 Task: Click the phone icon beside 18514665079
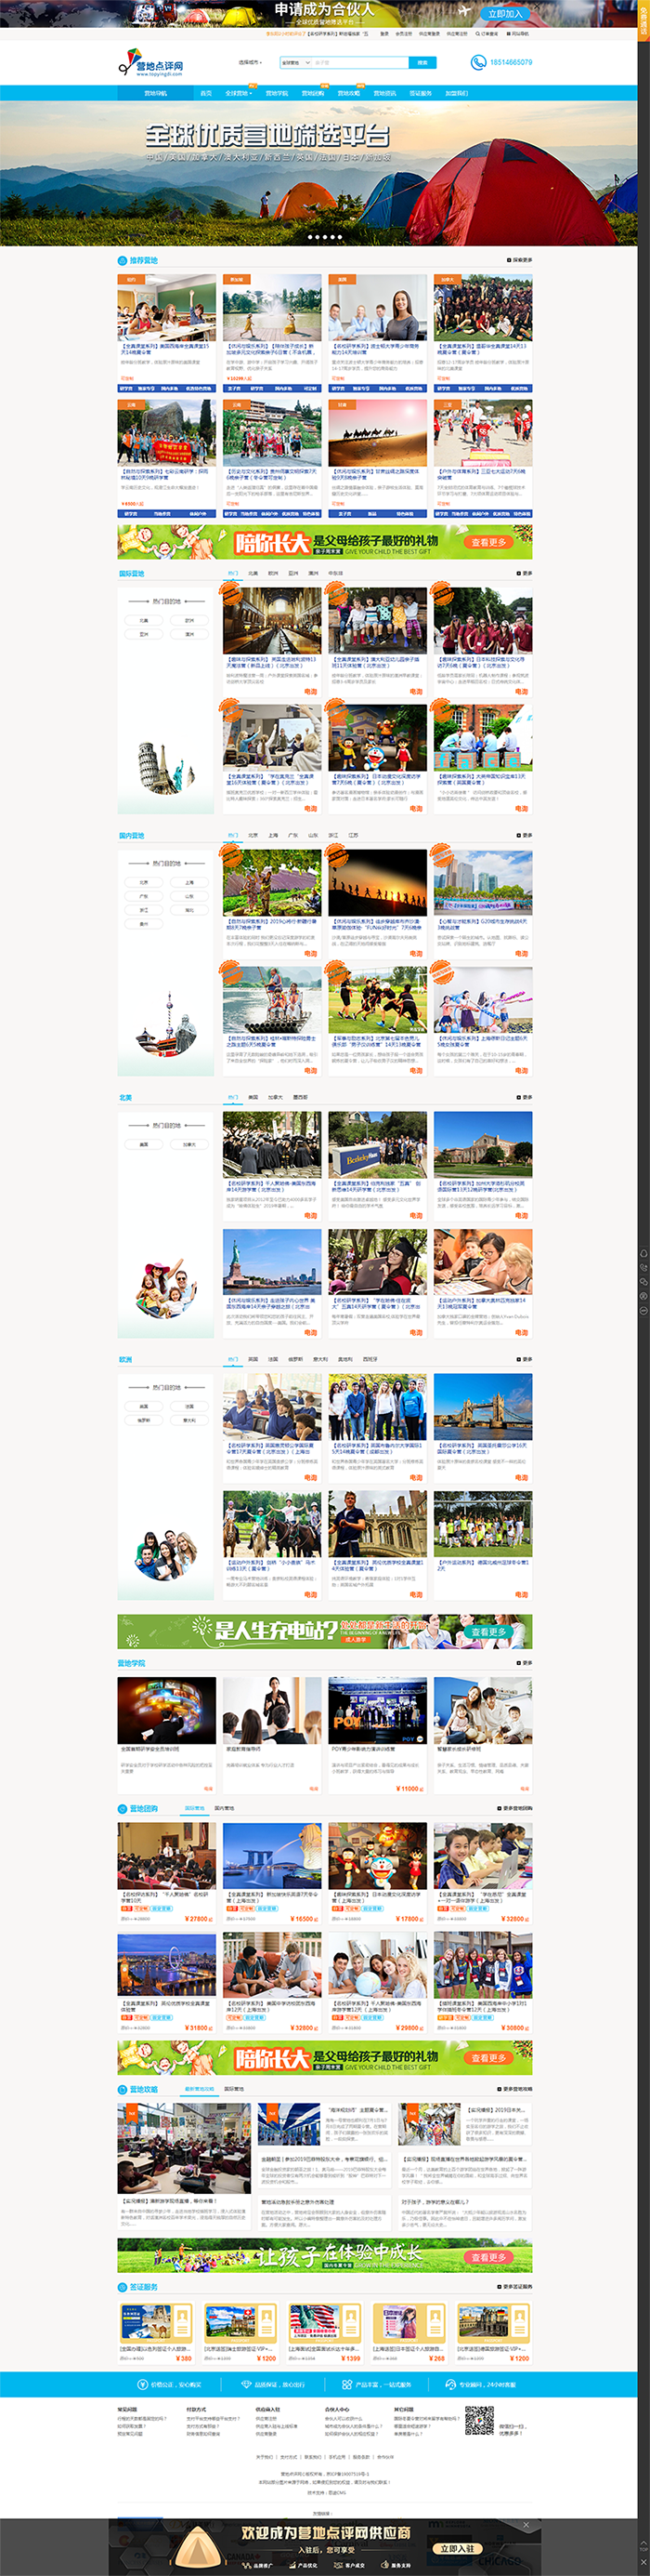(x=477, y=62)
